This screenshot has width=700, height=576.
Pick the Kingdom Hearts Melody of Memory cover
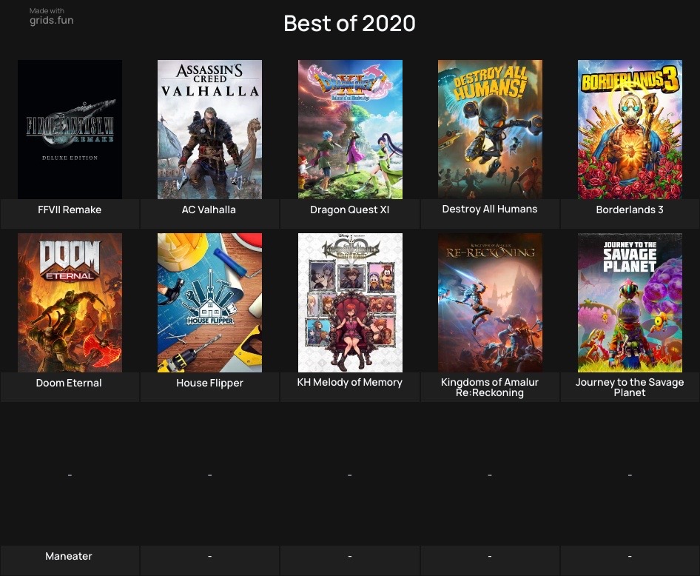pos(350,303)
